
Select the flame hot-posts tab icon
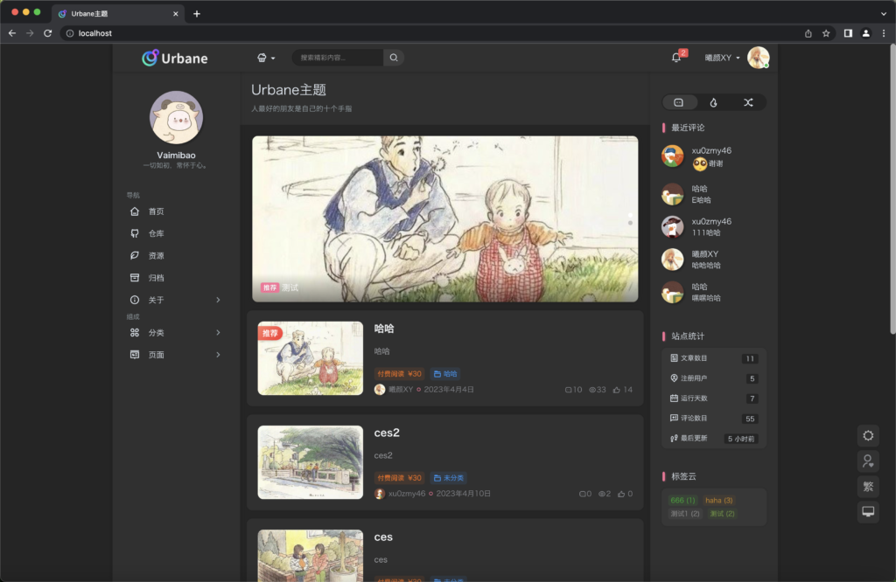coord(713,102)
